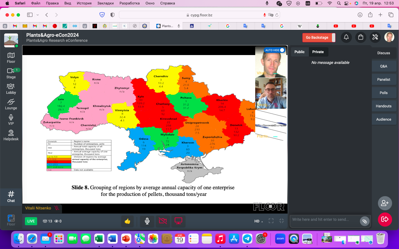
Task: Click the notifications bell icon
Action: [x=346, y=37]
